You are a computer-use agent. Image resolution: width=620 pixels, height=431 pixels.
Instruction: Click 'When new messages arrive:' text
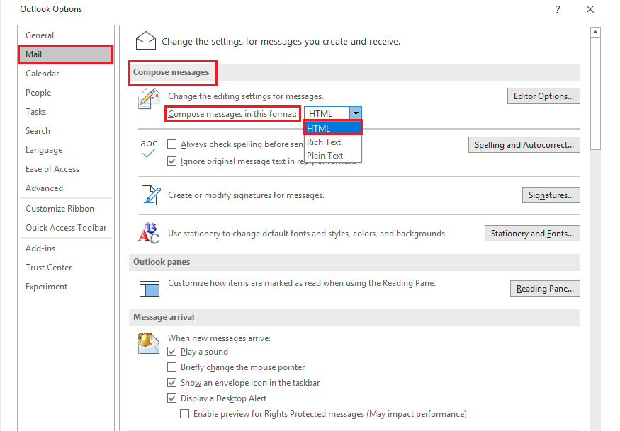[219, 338]
